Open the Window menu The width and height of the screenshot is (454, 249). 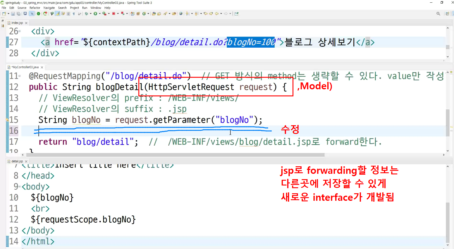coord(96,8)
